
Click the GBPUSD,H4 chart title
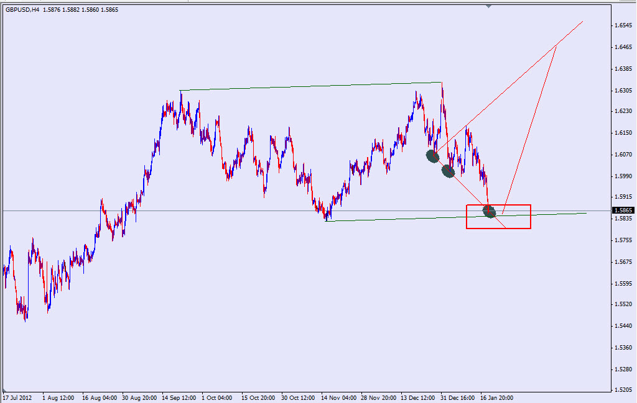pos(22,10)
